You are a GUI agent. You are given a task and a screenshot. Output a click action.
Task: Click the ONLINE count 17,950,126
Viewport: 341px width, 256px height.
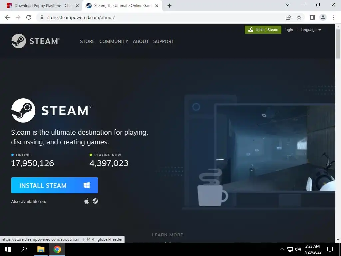coord(33,163)
